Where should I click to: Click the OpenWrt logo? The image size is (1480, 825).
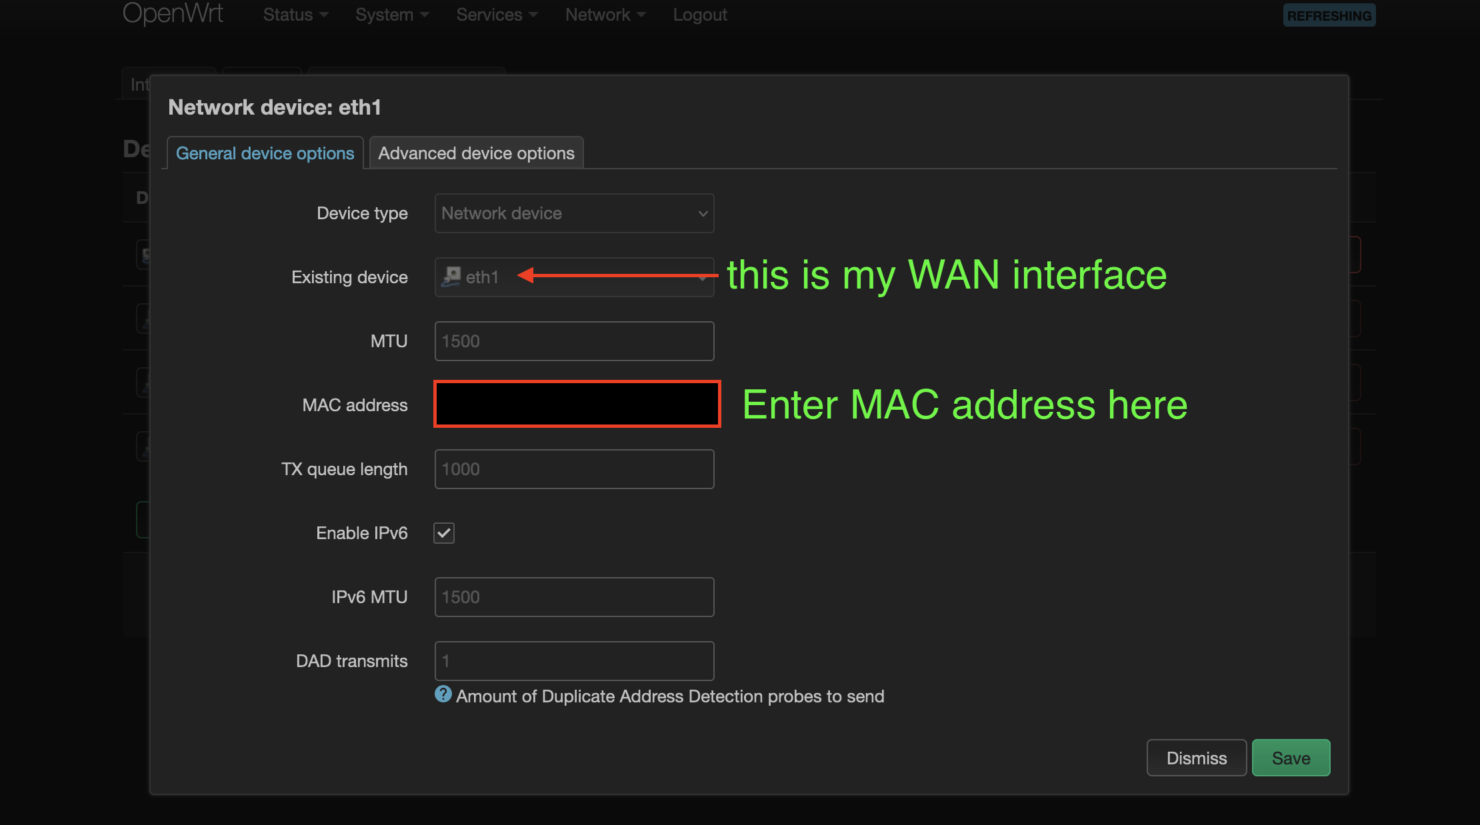(173, 13)
